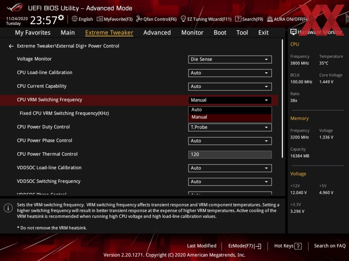Open the Advanced tab
This screenshot has height=261, width=349.
click(x=157, y=32)
